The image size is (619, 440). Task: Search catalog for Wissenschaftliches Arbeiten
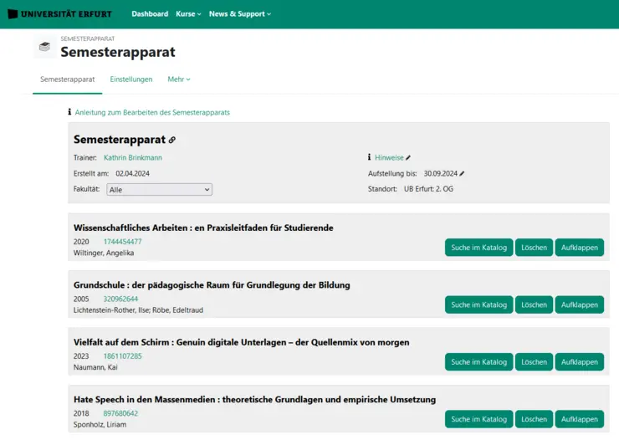[478, 248]
